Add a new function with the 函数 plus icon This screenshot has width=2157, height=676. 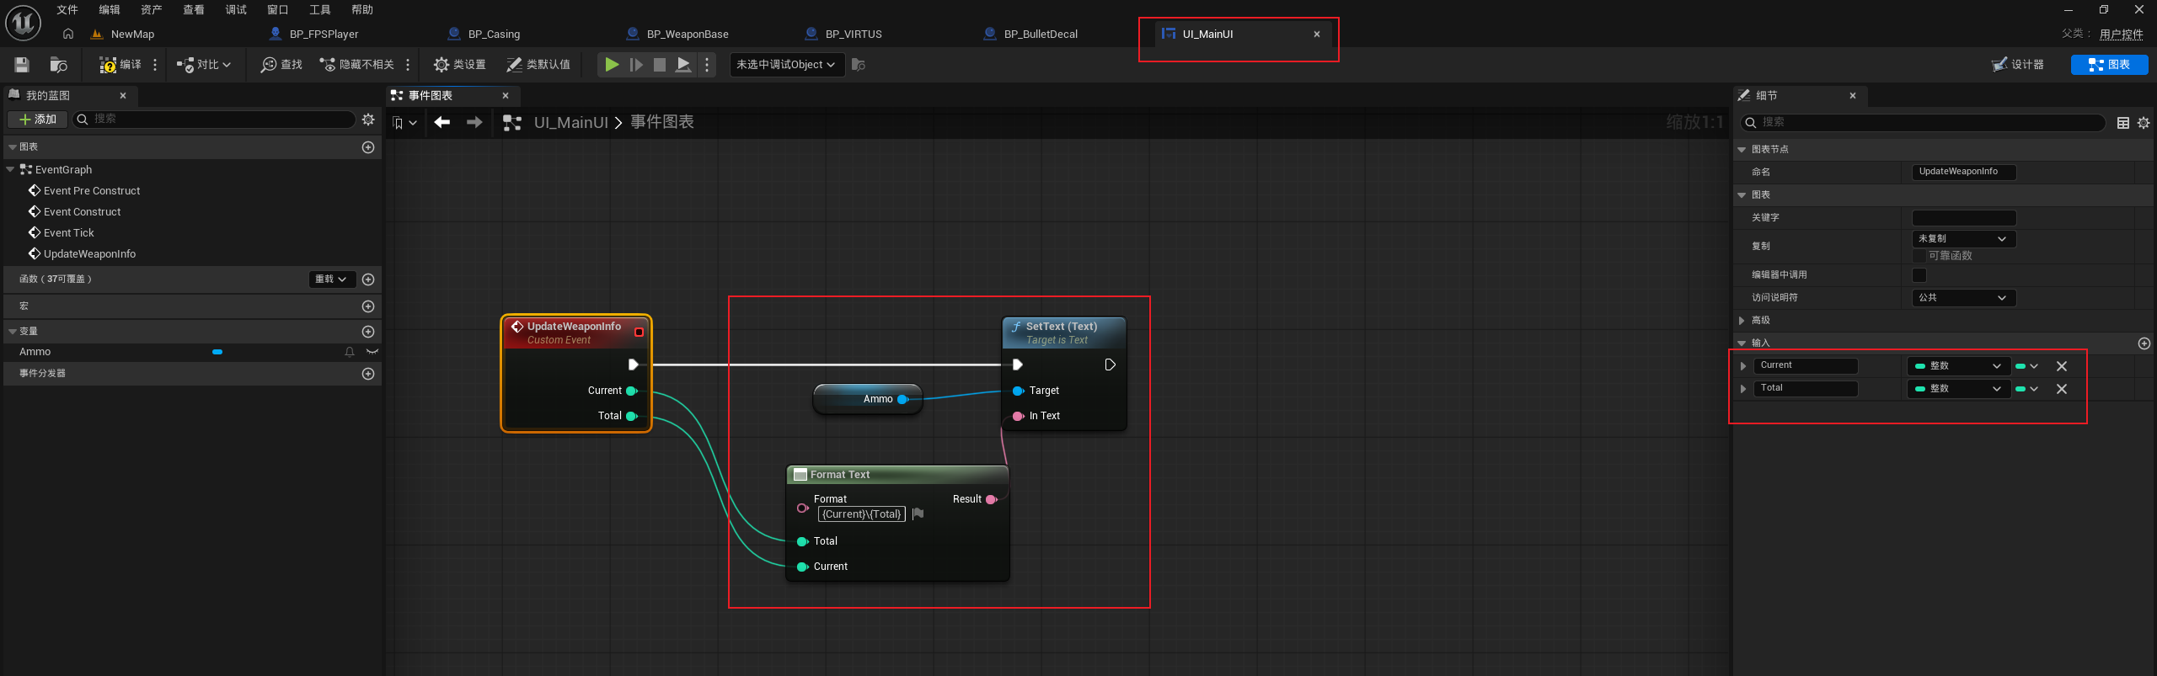point(368,279)
